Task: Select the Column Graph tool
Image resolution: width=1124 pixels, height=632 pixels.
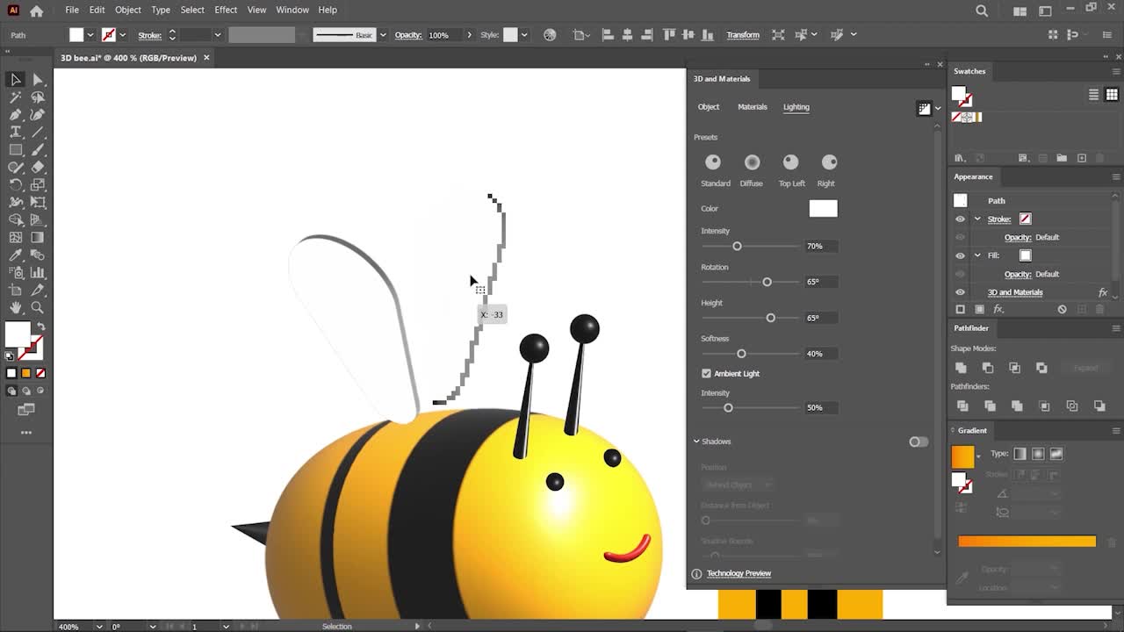Action: (38, 273)
